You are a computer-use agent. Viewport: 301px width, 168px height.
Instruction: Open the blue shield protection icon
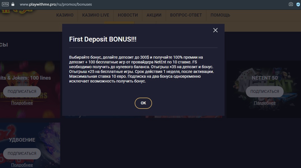click(298, 4)
